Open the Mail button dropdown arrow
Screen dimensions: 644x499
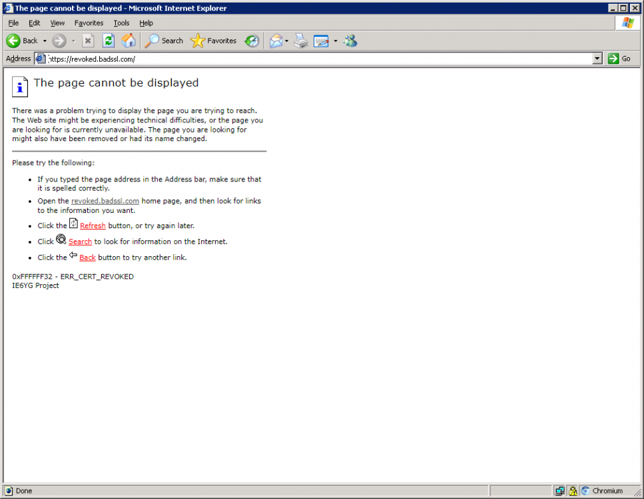[x=286, y=41]
